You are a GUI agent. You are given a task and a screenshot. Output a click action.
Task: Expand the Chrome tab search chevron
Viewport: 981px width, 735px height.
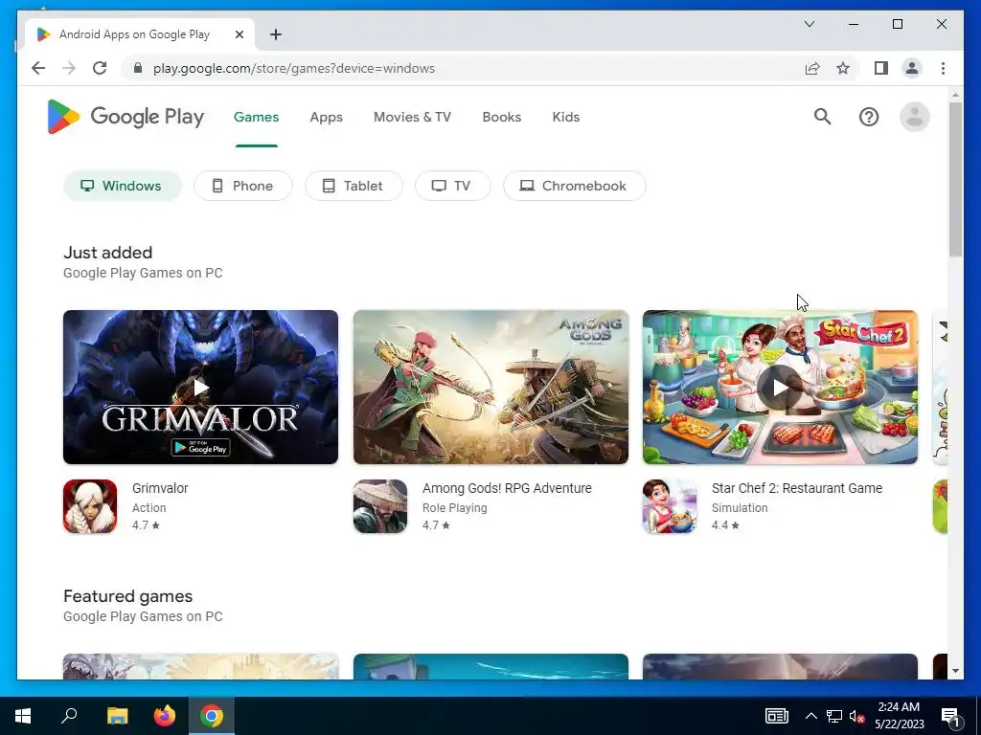click(x=809, y=24)
